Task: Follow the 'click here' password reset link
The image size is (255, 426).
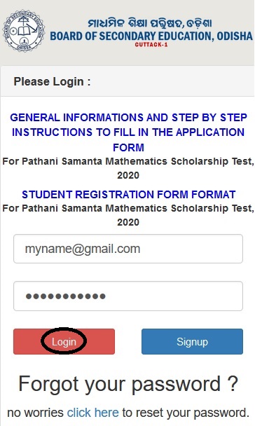Action: pos(93,413)
